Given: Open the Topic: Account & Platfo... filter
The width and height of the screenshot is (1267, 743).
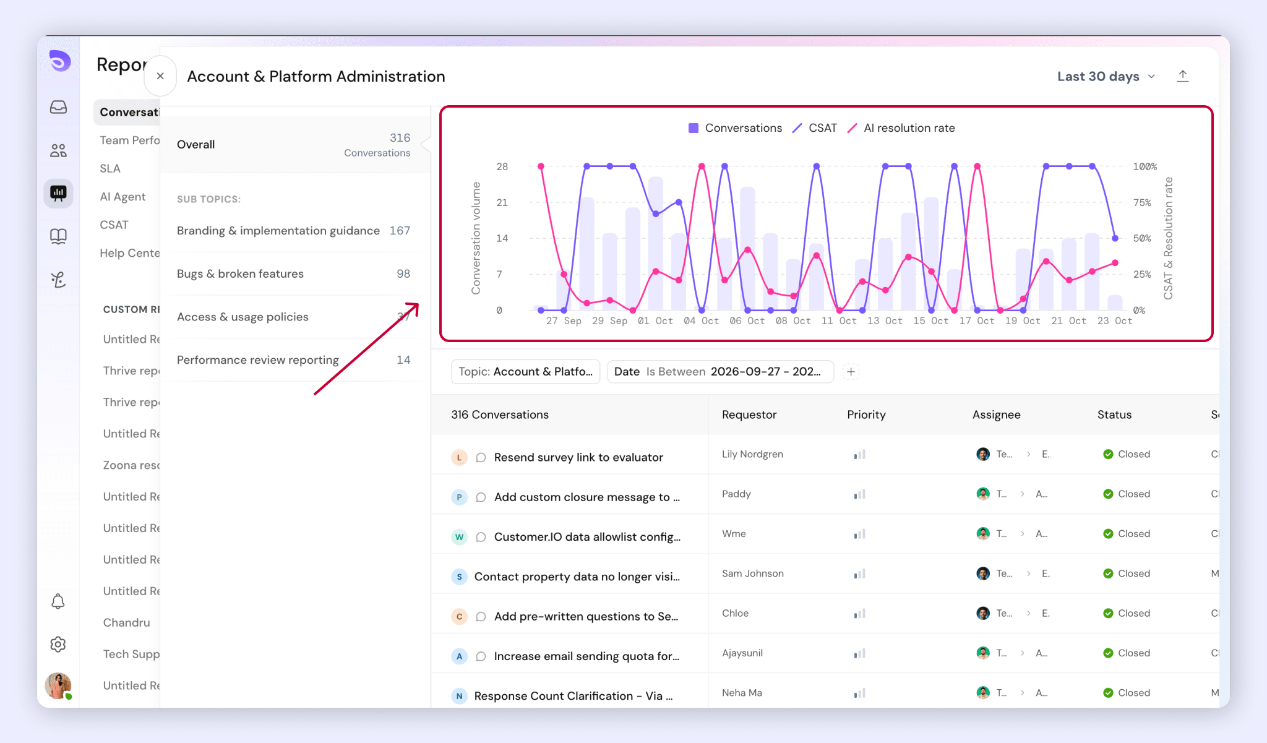Looking at the screenshot, I should click(526, 372).
